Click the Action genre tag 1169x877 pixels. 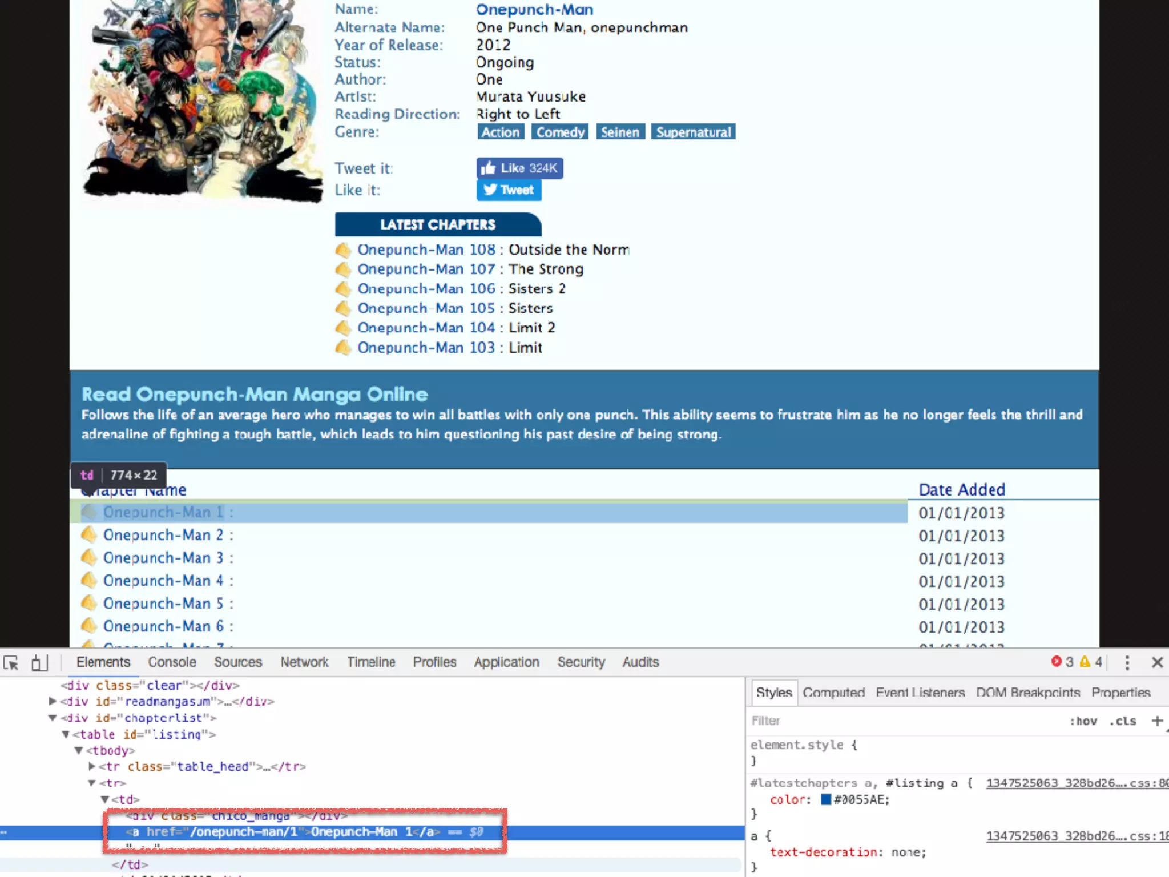coord(501,132)
